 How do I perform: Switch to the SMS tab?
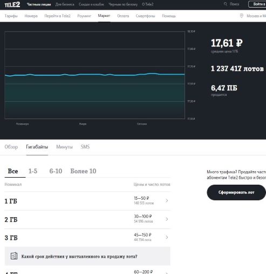coord(85,147)
